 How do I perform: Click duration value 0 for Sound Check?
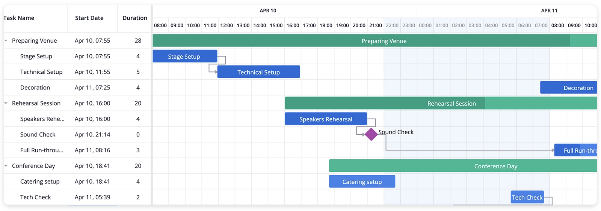[x=138, y=135]
